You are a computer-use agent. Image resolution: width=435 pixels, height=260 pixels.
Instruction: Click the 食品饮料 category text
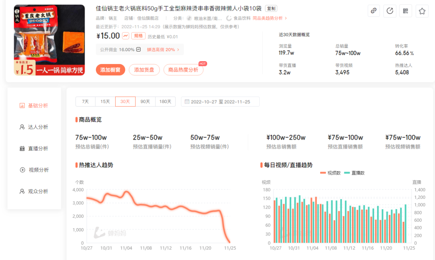[242, 18]
